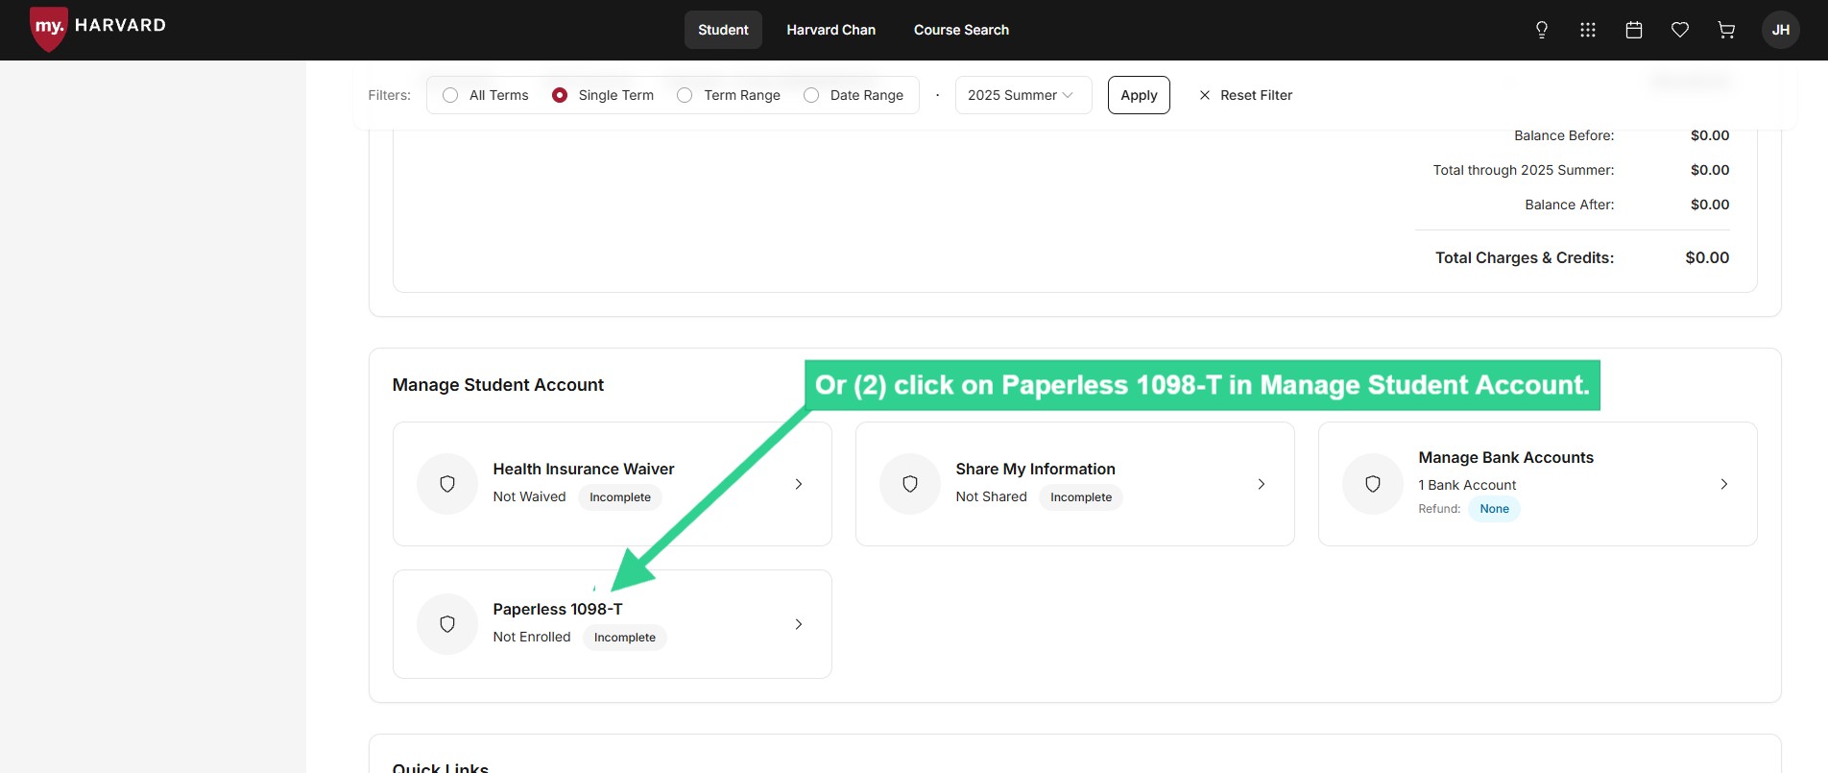The image size is (1828, 773).
Task: Expand Paperless 1098-T chevron arrow
Action: pyautogui.click(x=799, y=624)
